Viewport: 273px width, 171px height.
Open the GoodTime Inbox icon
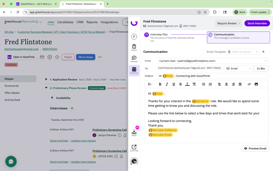pyautogui.click(x=134, y=132)
